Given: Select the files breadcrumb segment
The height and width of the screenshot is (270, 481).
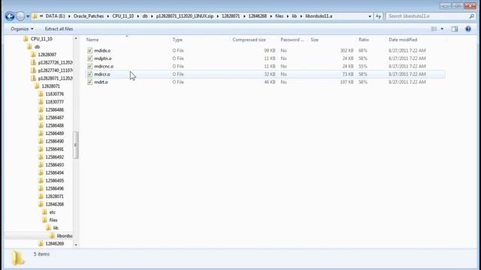Looking at the screenshot, I should pyautogui.click(x=279, y=16).
